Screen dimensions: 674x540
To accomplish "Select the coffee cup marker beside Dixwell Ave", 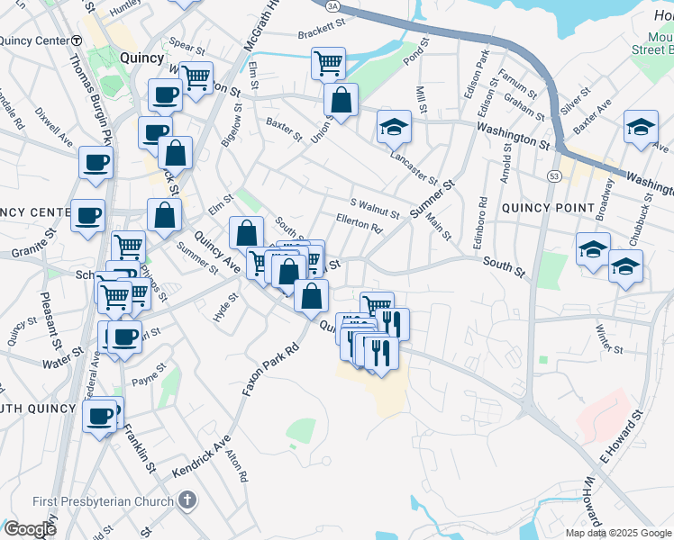I will coord(96,164).
